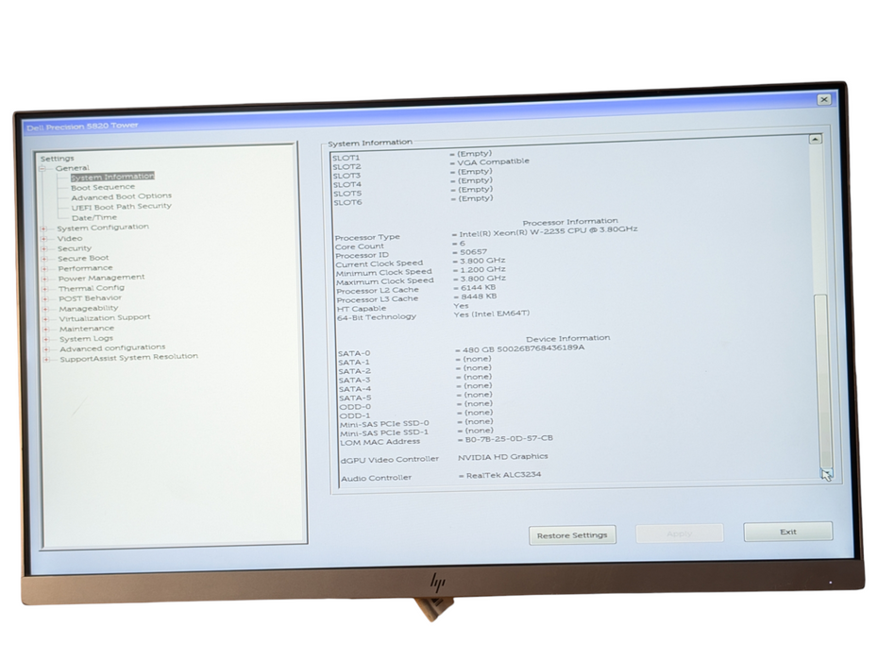Click the scrollbar down arrow

(826, 474)
